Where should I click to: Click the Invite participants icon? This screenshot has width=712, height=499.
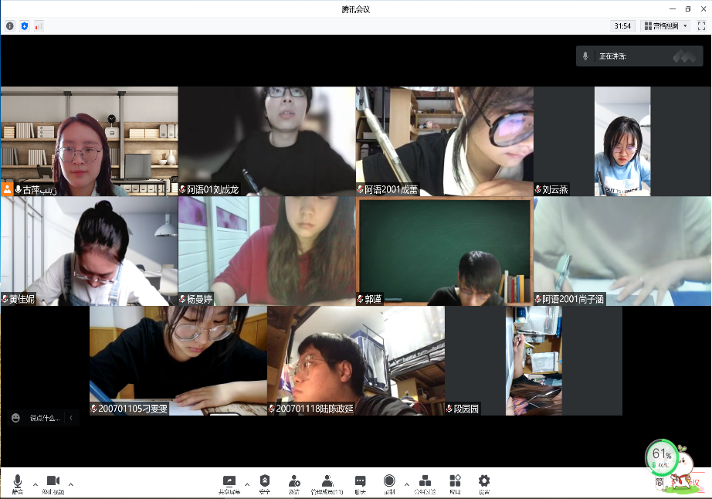tap(293, 482)
